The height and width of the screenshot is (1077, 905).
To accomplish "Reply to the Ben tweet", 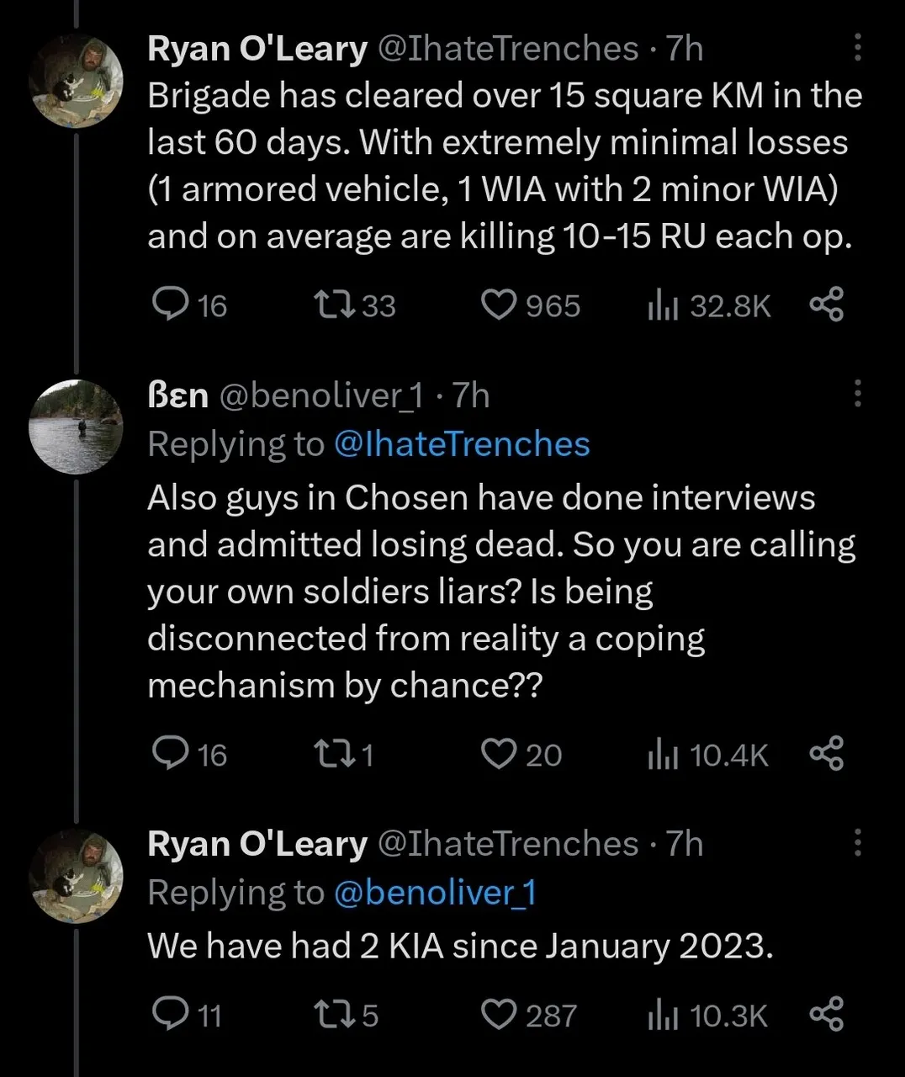I will pos(171,754).
